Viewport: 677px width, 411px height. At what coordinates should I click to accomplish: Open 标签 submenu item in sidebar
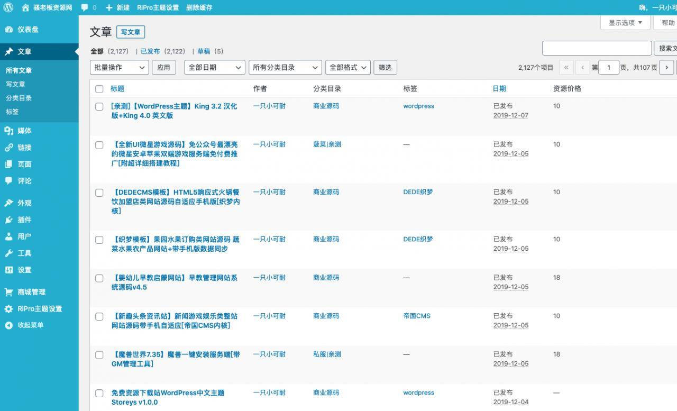[12, 112]
